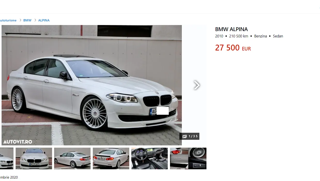Click the BMW ALPINA listing title
Screen dimensions: 320x181
point(231,29)
